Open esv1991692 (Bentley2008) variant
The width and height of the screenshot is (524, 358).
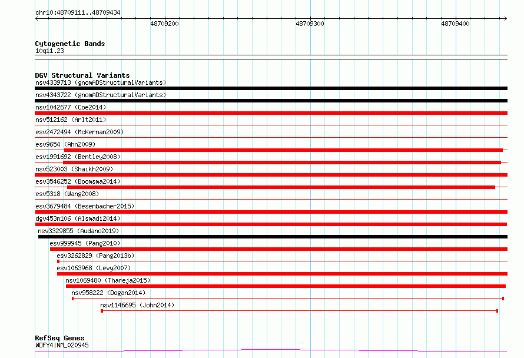pyautogui.click(x=78, y=157)
